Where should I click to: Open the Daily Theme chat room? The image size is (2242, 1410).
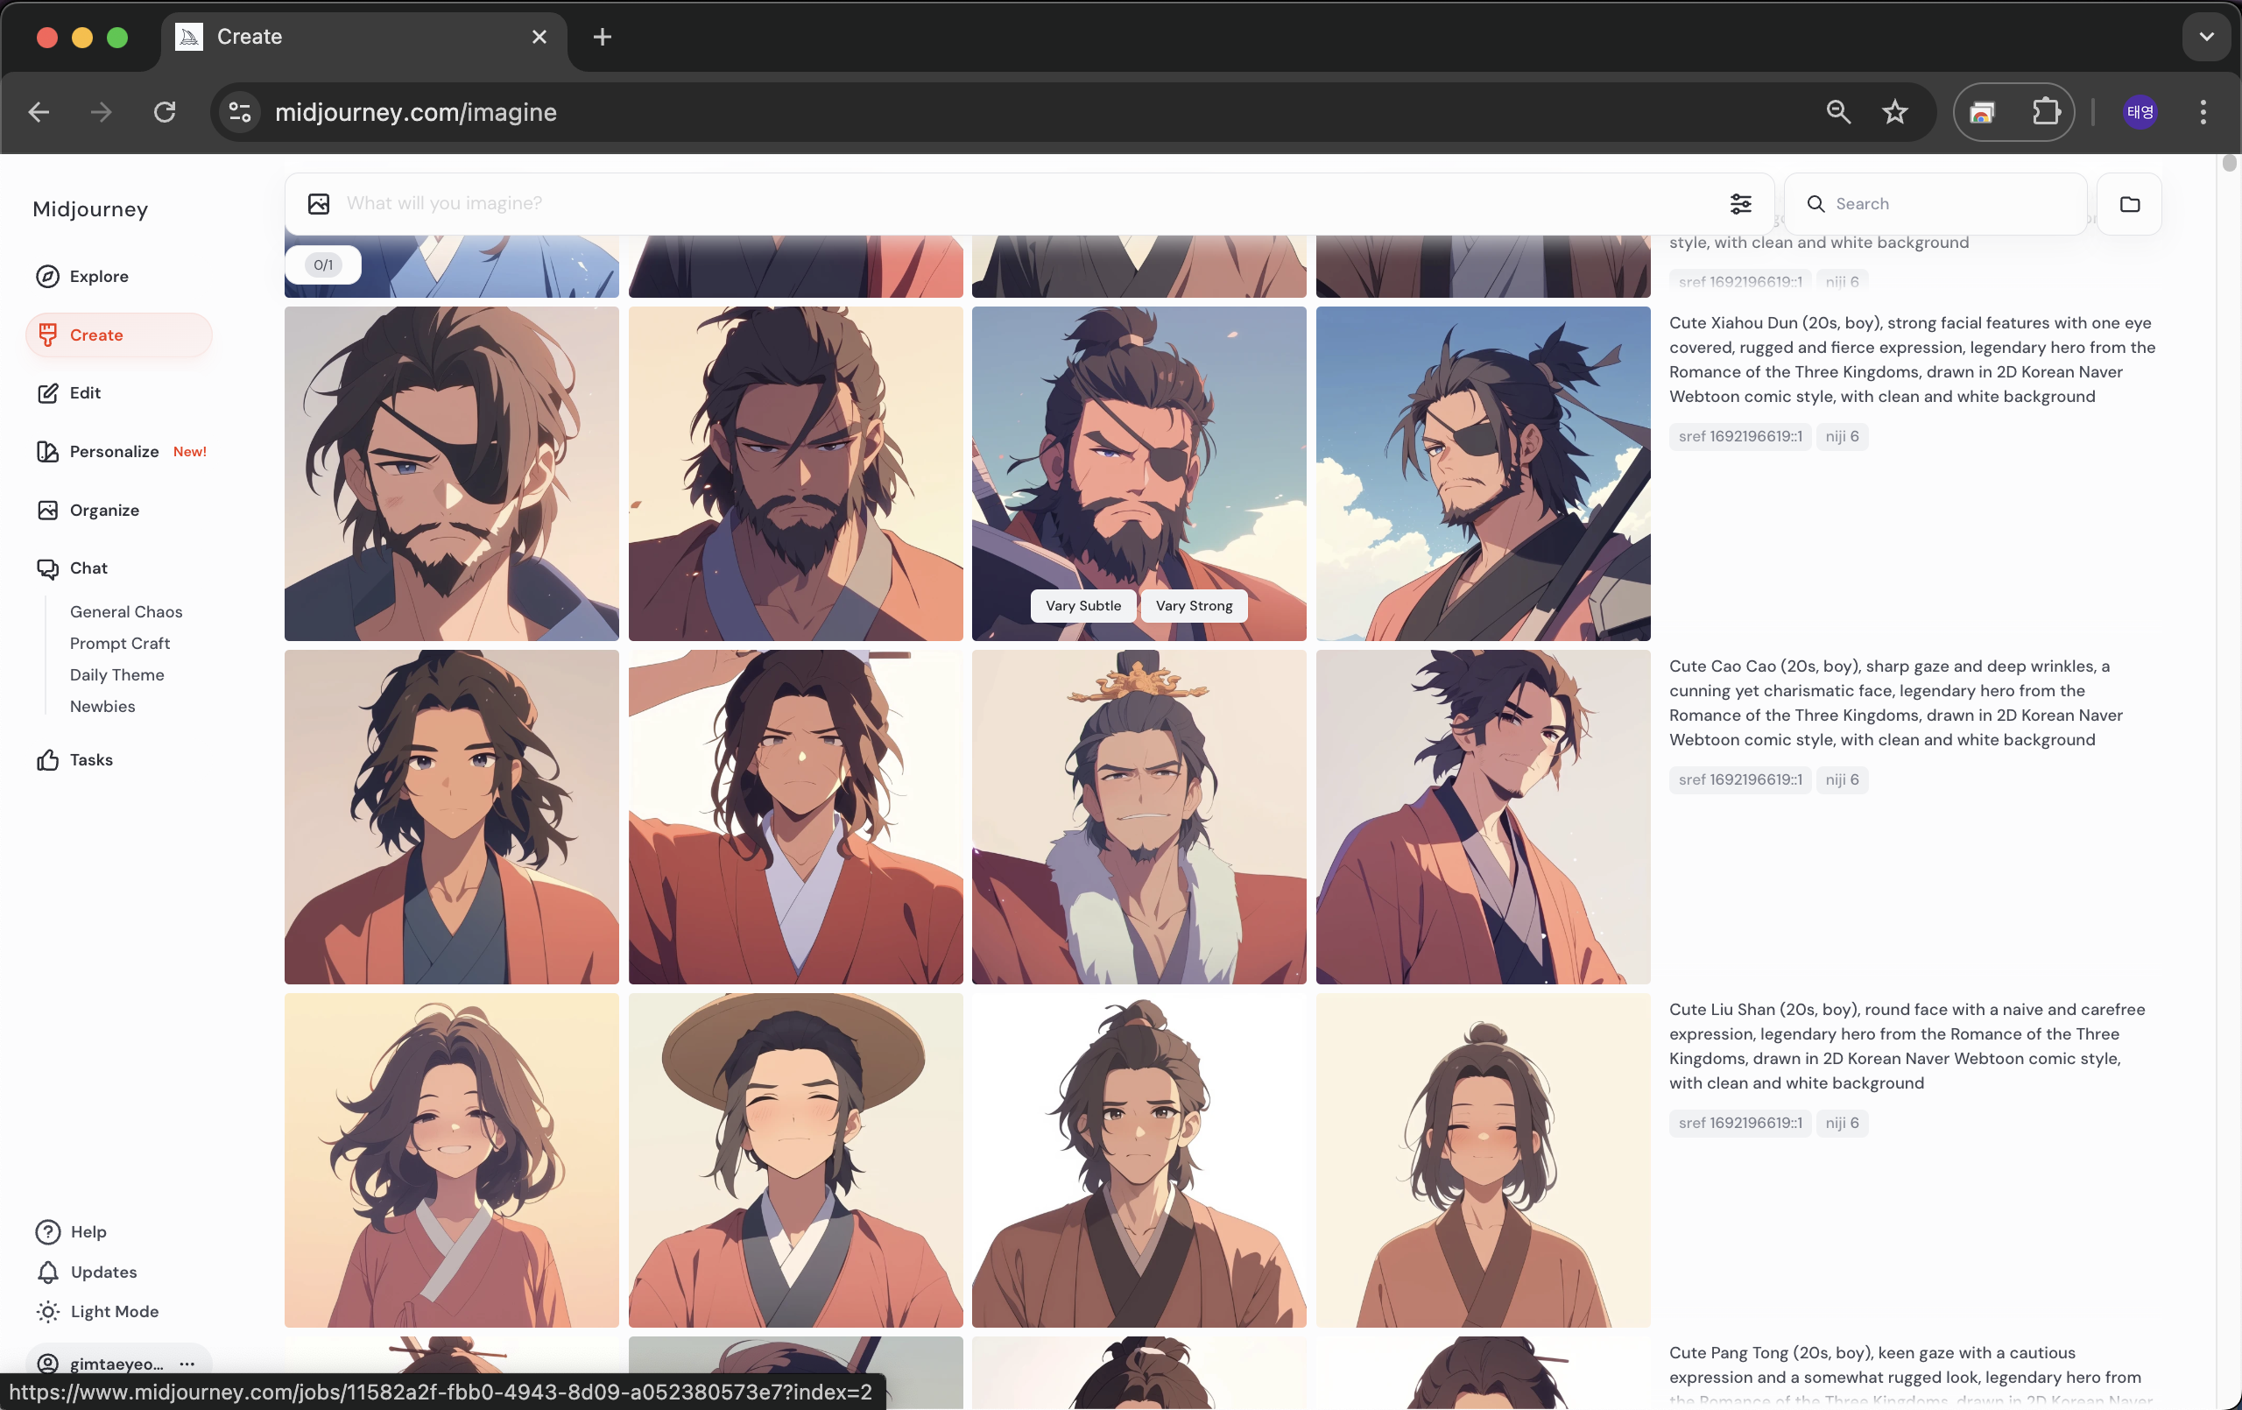tap(116, 675)
